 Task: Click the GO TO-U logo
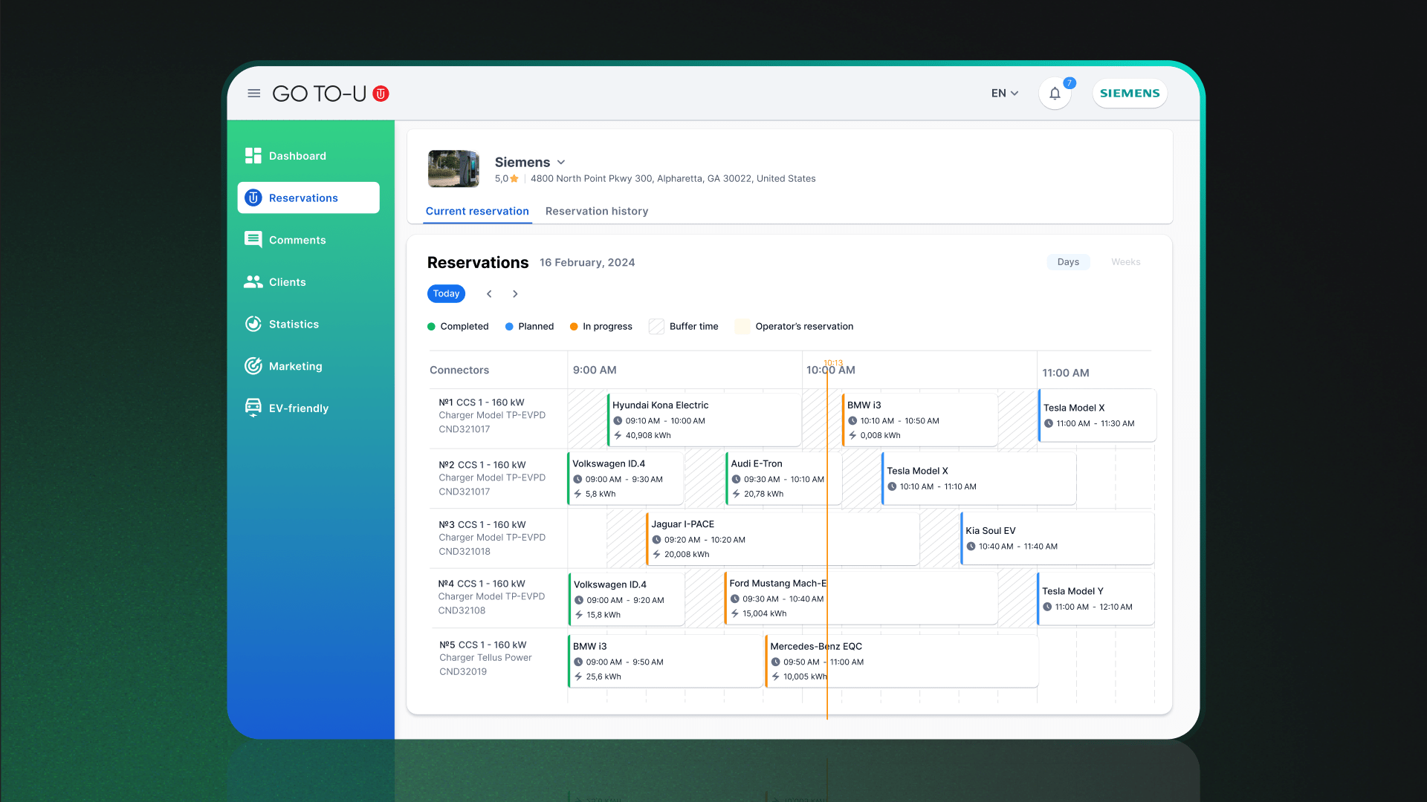pos(331,94)
